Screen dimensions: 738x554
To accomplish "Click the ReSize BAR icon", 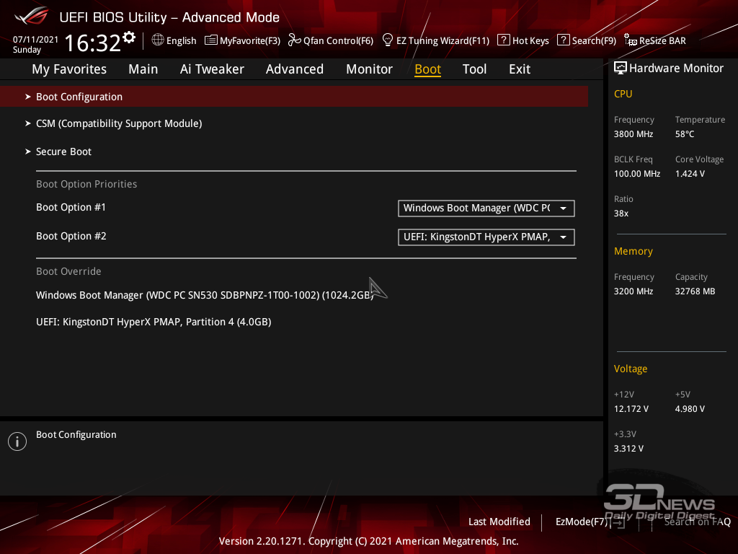I will pos(630,40).
